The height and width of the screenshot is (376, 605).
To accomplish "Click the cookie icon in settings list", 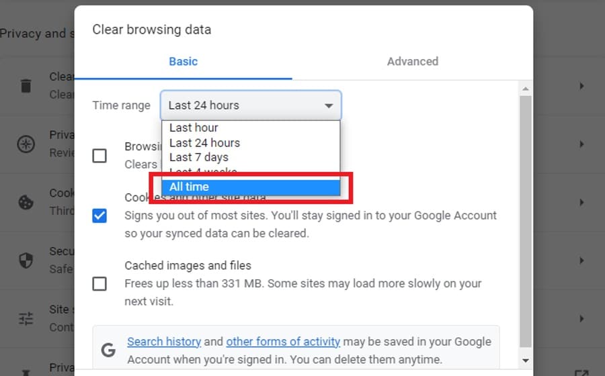I will point(26,202).
